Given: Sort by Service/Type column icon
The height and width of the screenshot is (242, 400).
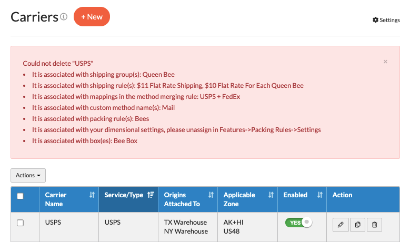Looking at the screenshot, I should pos(151,195).
